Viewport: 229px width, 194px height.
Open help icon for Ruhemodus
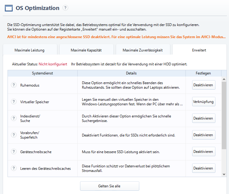pos(14,85)
